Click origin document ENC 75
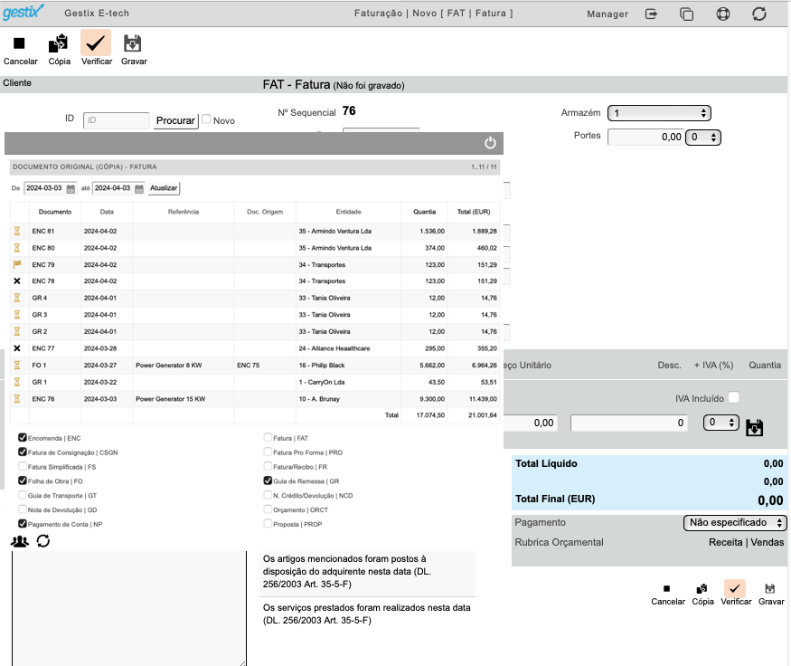Screen dimensions: 791x666 pos(249,365)
